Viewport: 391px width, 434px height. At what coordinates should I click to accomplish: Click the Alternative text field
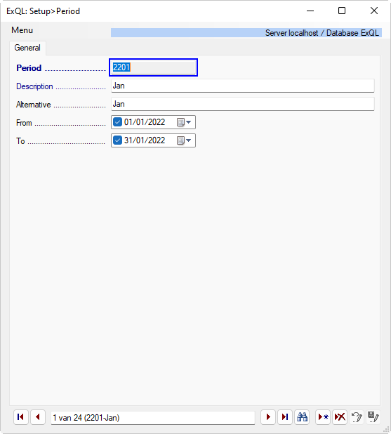pos(243,104)
